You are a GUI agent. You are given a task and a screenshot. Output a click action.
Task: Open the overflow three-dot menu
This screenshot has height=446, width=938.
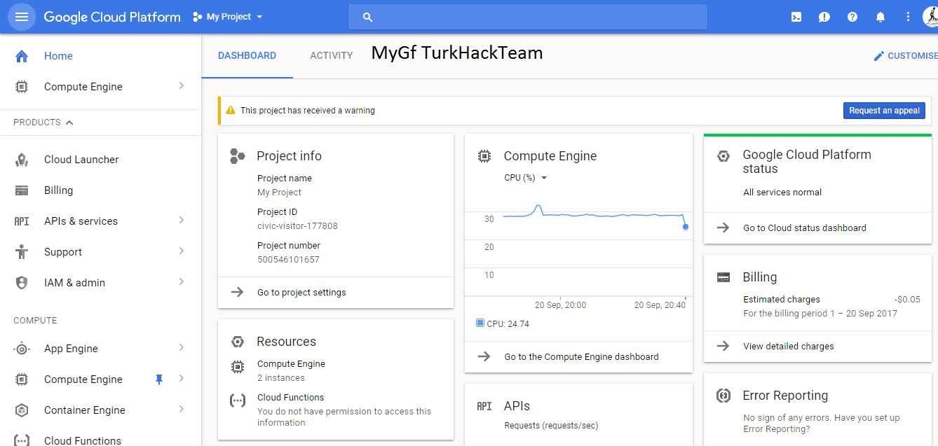coord(907,16)
